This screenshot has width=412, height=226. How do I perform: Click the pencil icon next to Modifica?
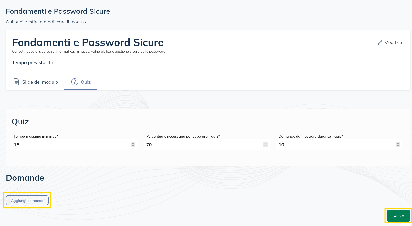point(380,42)
